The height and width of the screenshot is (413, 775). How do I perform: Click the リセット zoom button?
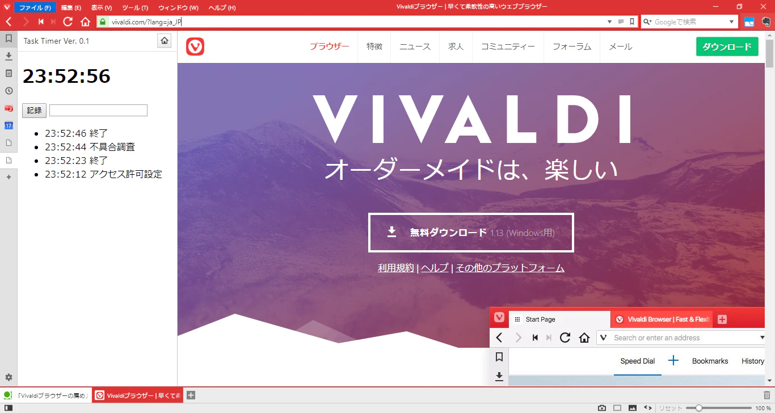click(x=670, y=408)
